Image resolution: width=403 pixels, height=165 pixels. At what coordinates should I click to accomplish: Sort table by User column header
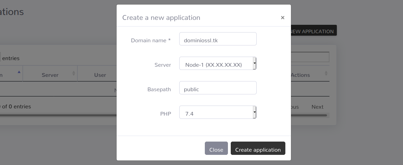100,75
